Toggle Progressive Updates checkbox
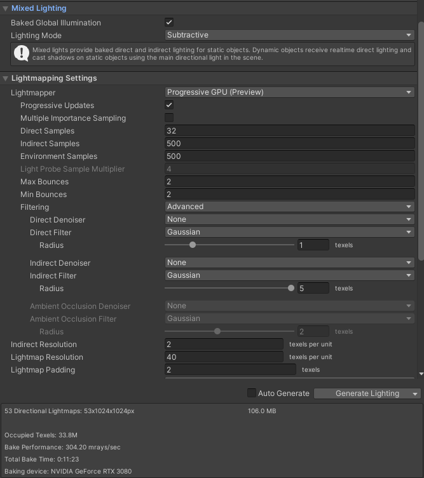Image resolution: width=424 pixels, height=478 pixels. tap(169, 105)
